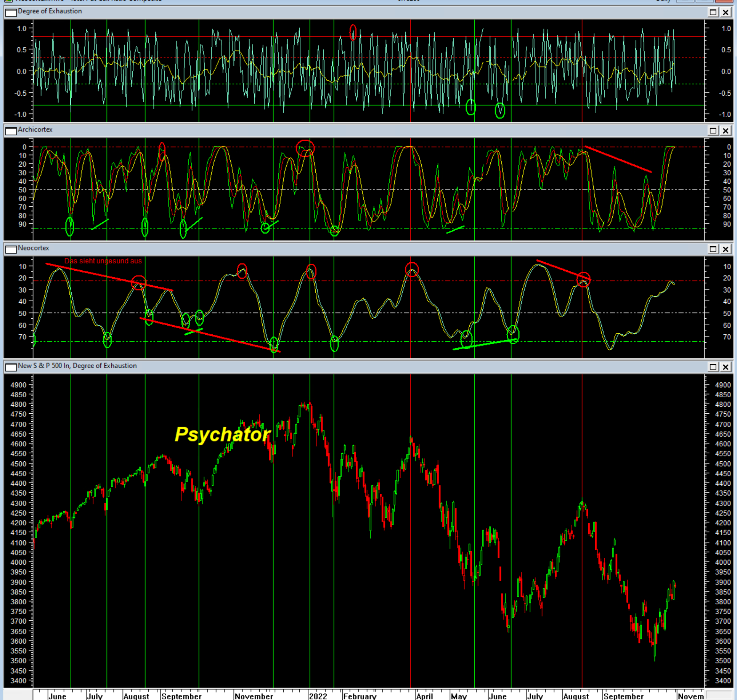
Task: Click the Neocortex panel window icon
Action: (x=11, y=249)
